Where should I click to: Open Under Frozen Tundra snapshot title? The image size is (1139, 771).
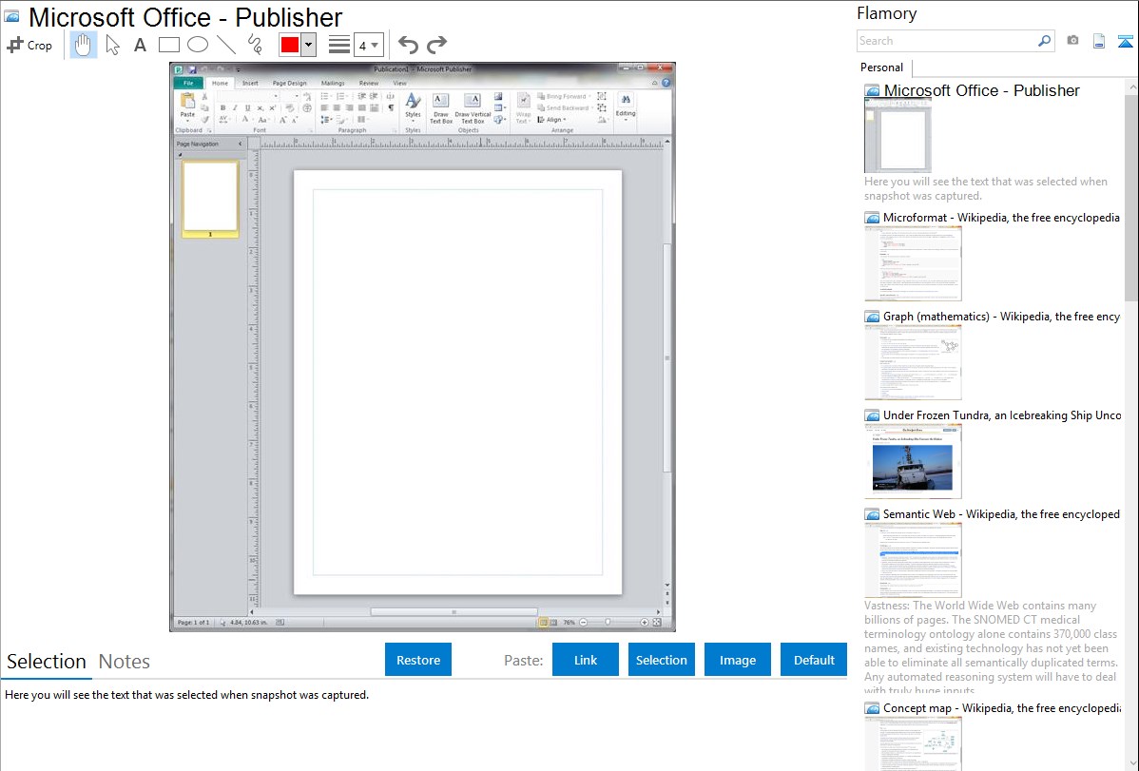(x=1002, y=414)
